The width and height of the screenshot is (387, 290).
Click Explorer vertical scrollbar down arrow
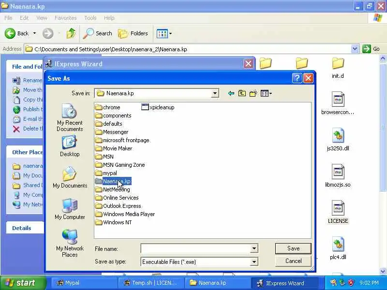coord(383,272)
